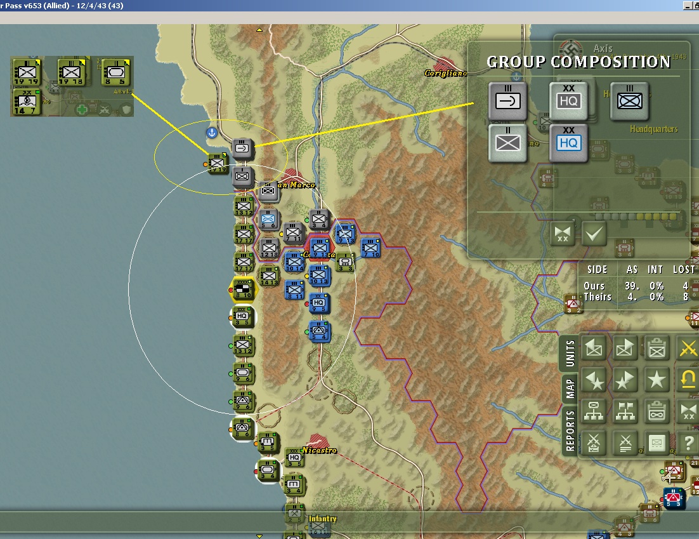Select next unit button with right arrow
The image size is (699, 539).
(625, 349)
